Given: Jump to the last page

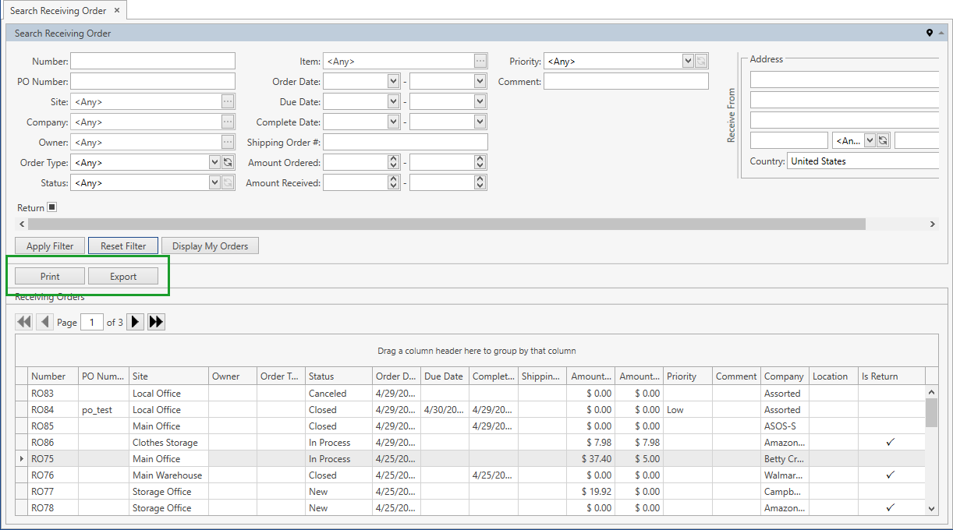Looking at the screenshot, I should click(x=154, y=321).
